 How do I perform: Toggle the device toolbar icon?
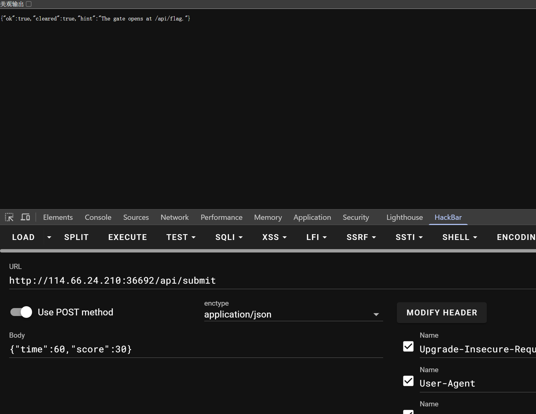[25, 217]
